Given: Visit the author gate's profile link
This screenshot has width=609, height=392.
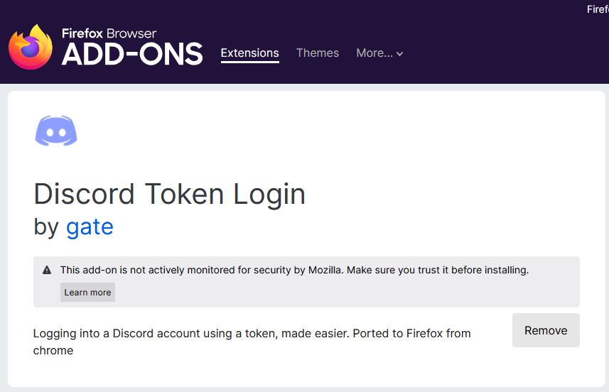Looking at the screenshot, I should pos(90,227).
